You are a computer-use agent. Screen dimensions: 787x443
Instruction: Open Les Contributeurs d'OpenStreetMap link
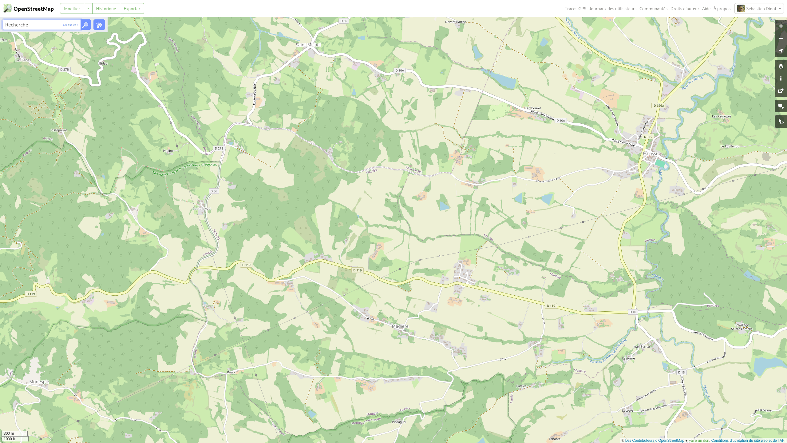655,441
